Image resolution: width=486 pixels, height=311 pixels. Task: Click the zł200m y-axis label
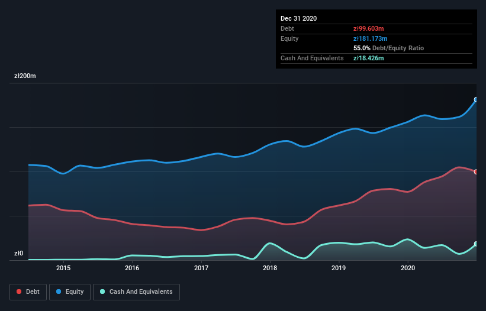pyautogui.click(x=25, y=76)
